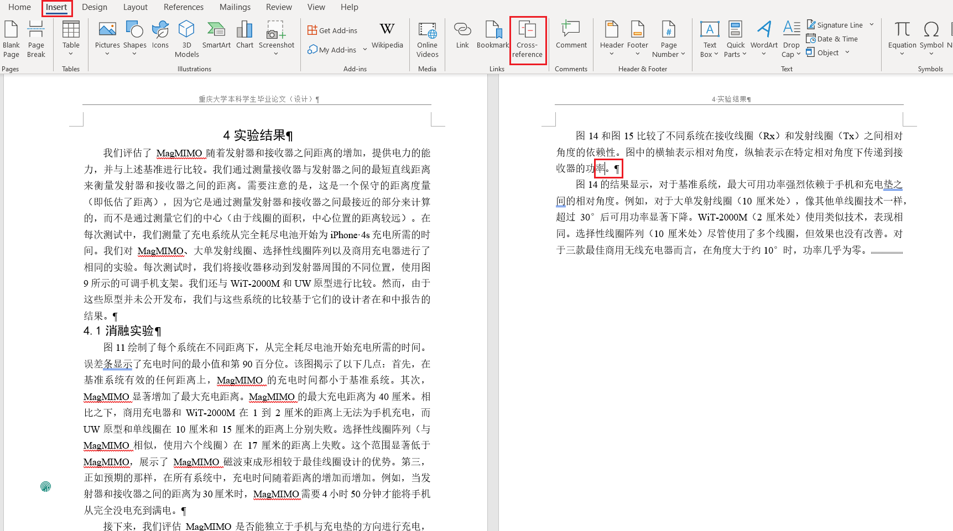953x531 pixels.
Task: Switch to the References tab
Action: click(x=184, y=7)
